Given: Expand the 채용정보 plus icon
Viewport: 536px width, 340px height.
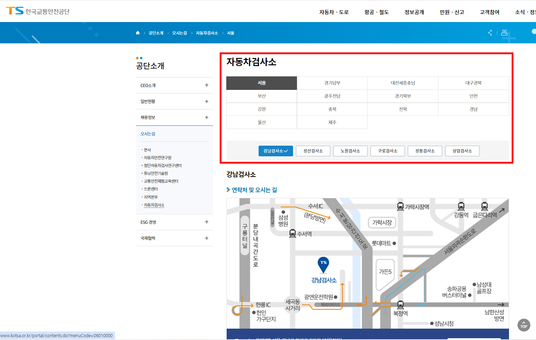Looking at the screenshot, I should click(206, 117).
